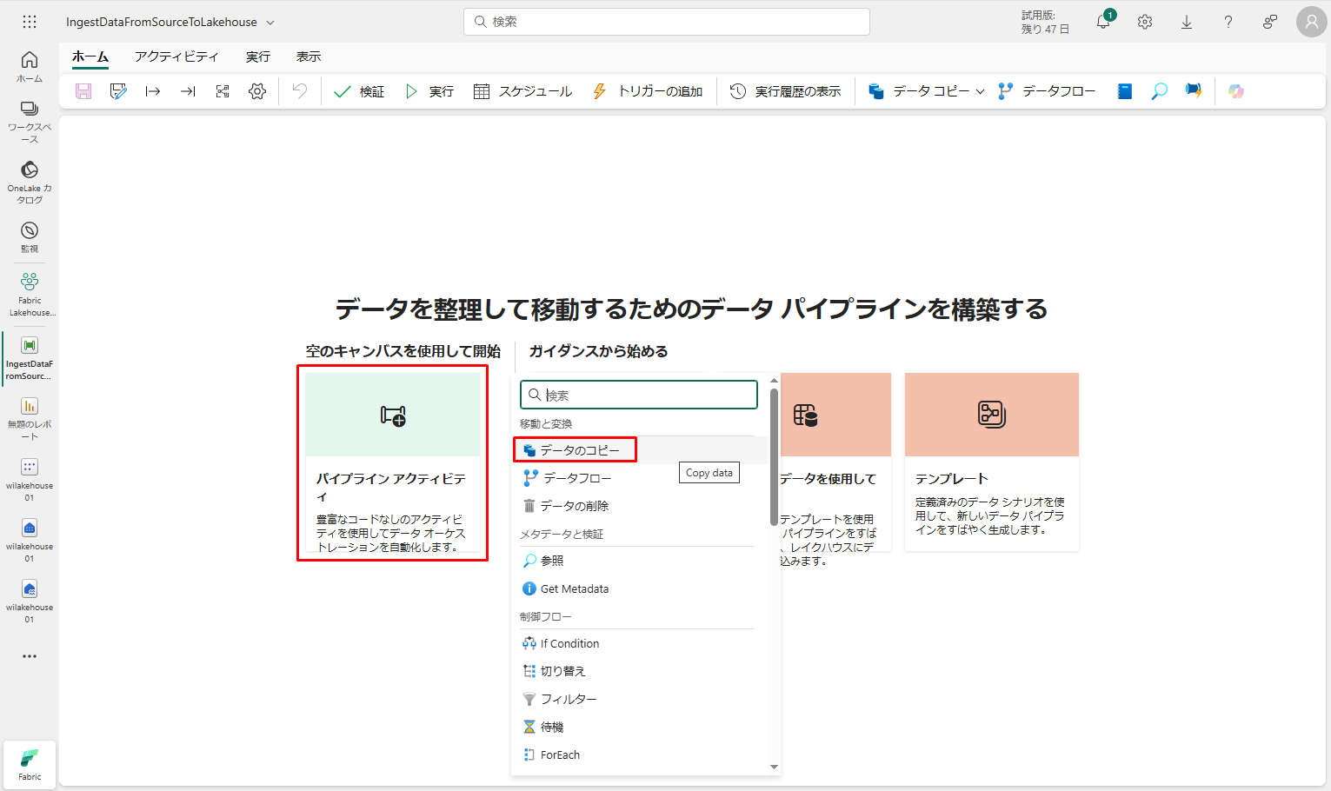The height and width of the screenshot is (791, 1331).
Task: Click the notebook activity icon in toolbar
Action: (1124, 91)
